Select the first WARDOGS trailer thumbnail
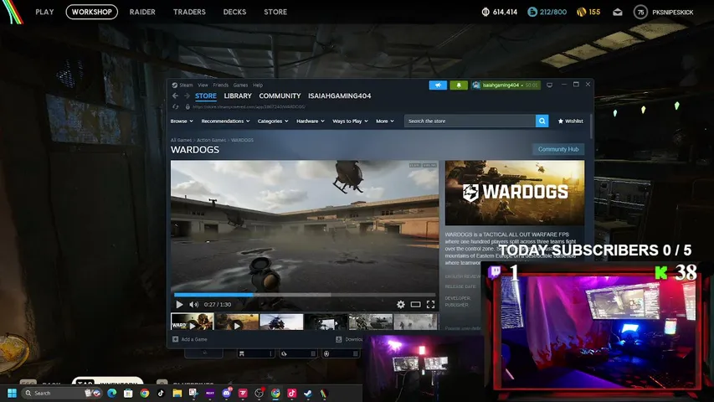This screenshot has width=714, height=402. pyautogui.click(x=193, y=322)
